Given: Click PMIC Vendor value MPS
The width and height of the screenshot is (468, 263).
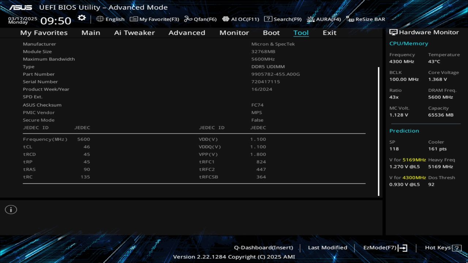Looking at the screenshot, I should (x=257, y=113).
